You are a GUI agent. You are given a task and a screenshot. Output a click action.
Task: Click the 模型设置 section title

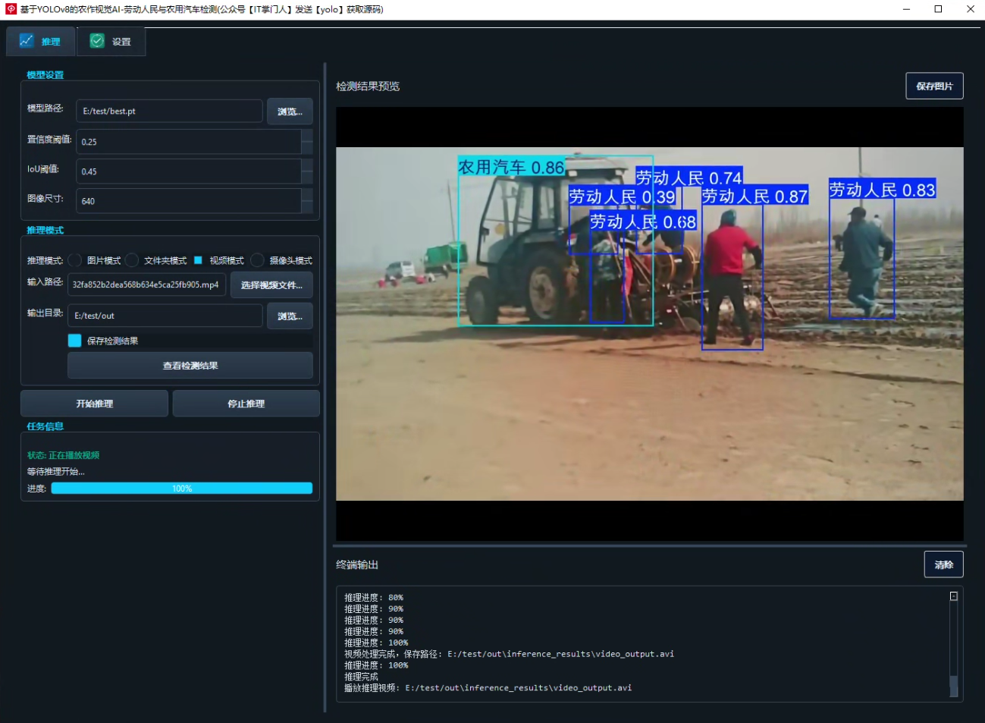[45, 75]
